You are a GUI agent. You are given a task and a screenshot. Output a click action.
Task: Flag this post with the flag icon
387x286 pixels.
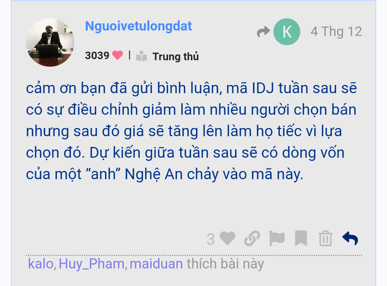tap(277, 238)
